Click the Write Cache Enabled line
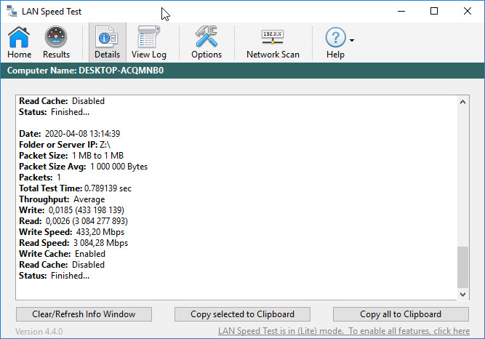The width and height of the screenshot is (485, 339). (x=63, y=254)
